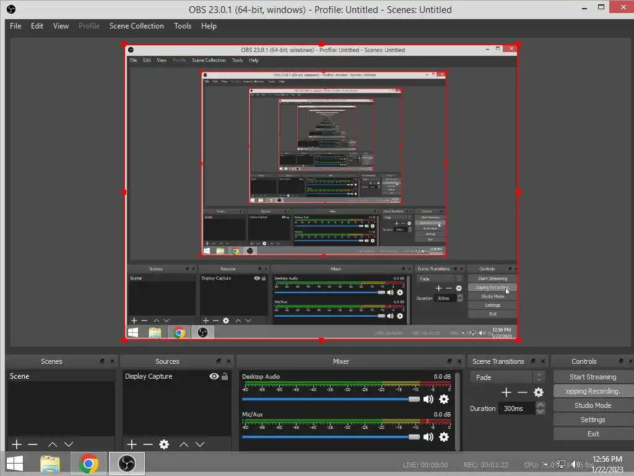
Task: Click the Mic/Aux volume slider
Action: click(x=331, y=437)
